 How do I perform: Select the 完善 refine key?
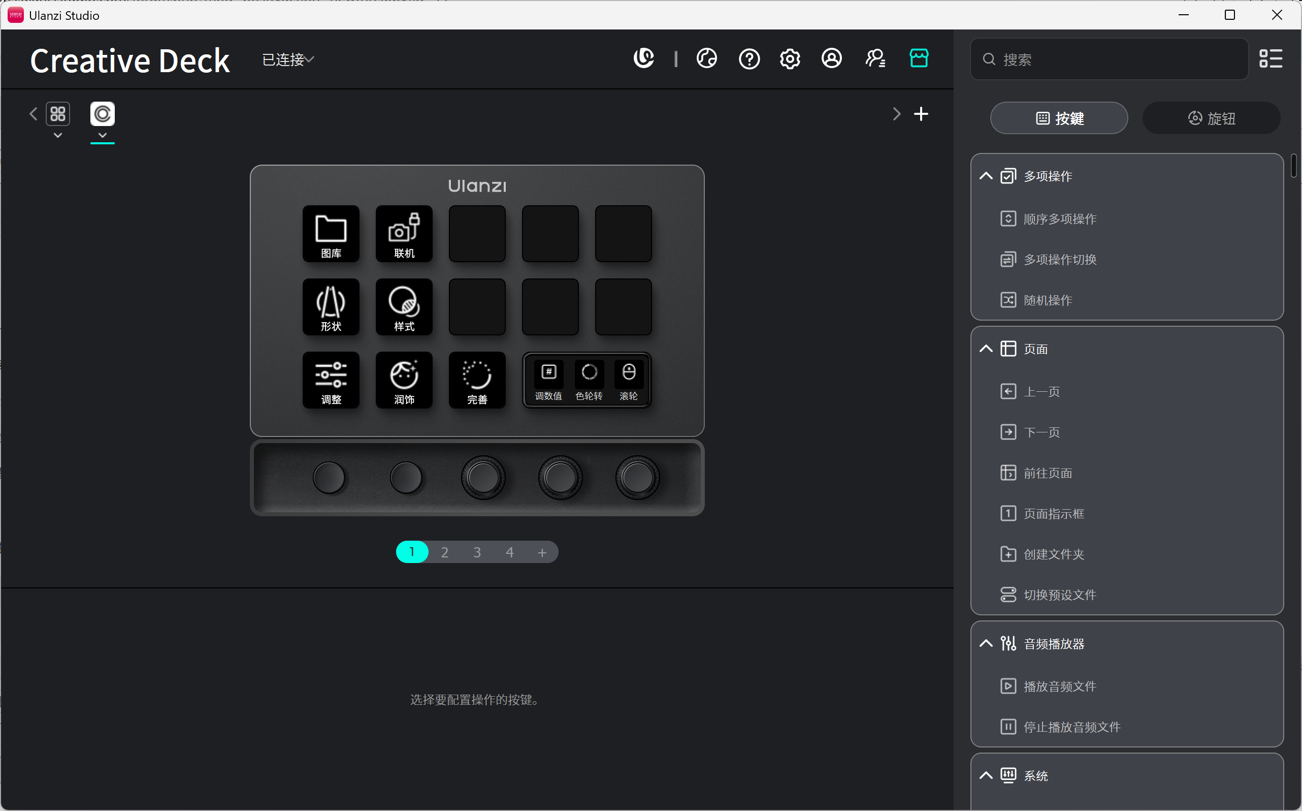pyautogui.click(x=476, y=380)
